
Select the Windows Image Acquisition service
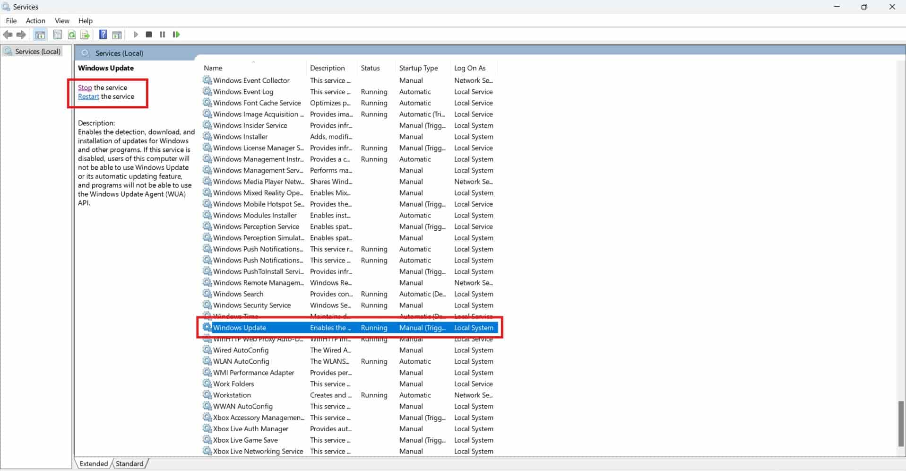coord(350,114)
